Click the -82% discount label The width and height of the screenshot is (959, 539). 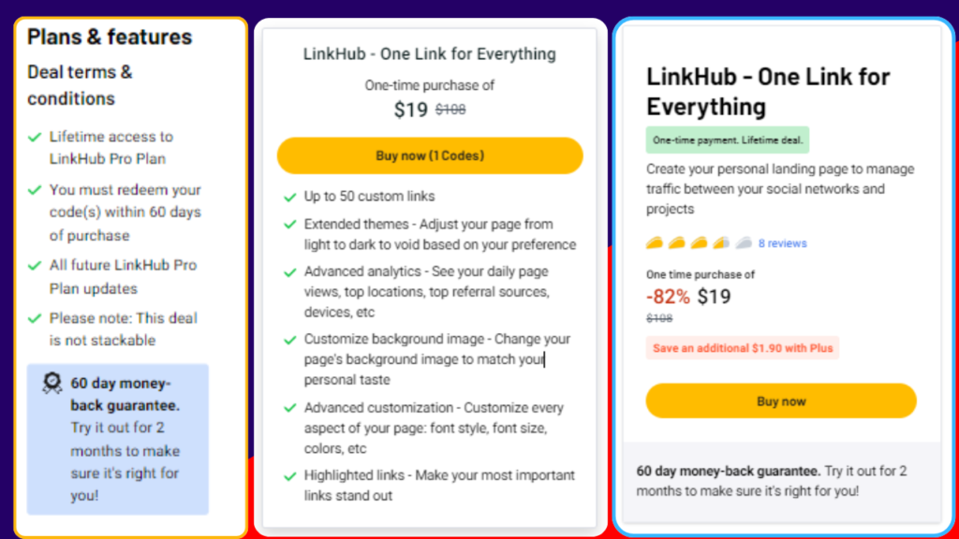668,297
